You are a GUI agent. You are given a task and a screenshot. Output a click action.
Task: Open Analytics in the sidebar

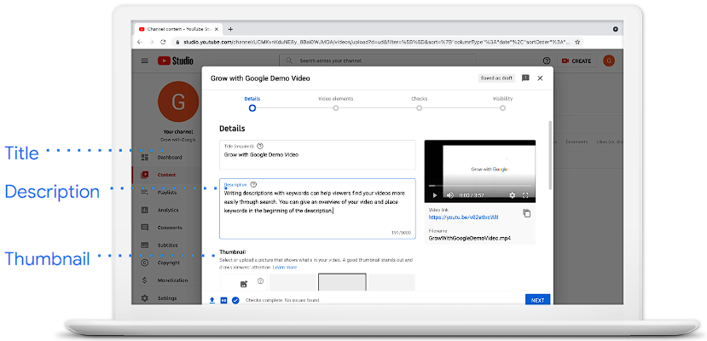167,210
